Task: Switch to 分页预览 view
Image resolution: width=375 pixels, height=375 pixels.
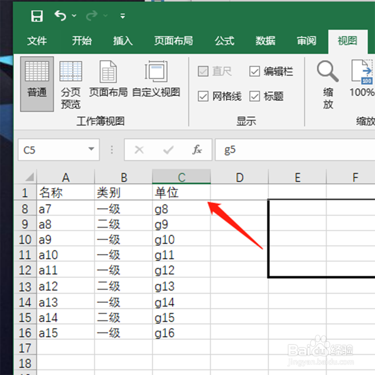Action: coord(71,84)
